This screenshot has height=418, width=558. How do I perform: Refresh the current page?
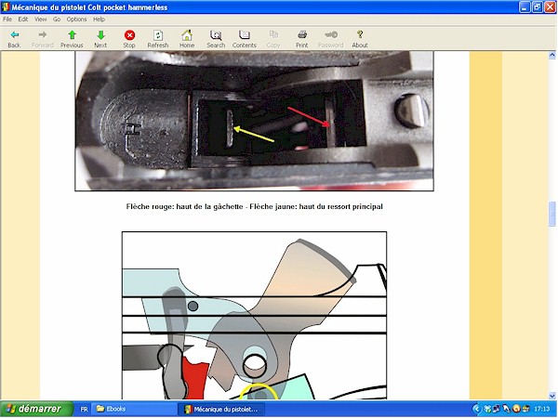pos(158,38)
